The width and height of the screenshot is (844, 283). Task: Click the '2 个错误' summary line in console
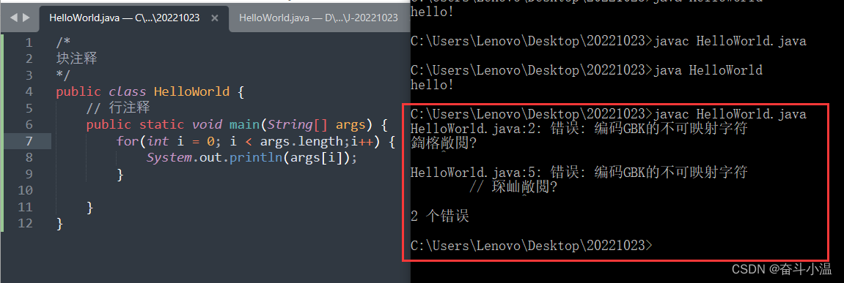pyautogui.click(x=439, y=216)
